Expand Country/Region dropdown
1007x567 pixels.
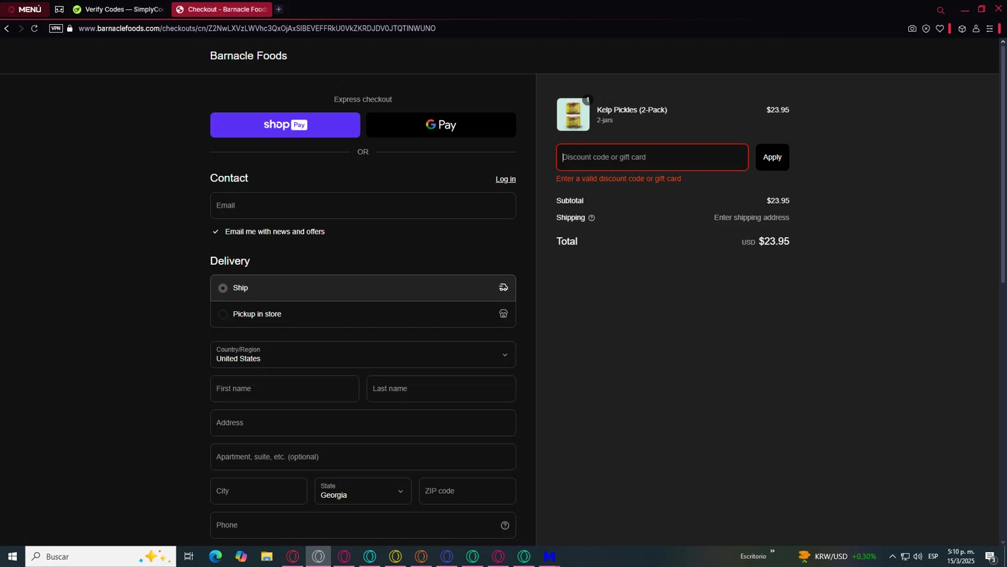[x=363, y=355]
